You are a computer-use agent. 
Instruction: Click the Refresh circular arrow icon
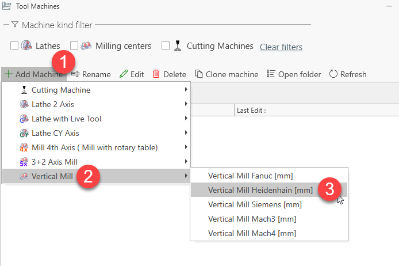(x=333, y=74)
